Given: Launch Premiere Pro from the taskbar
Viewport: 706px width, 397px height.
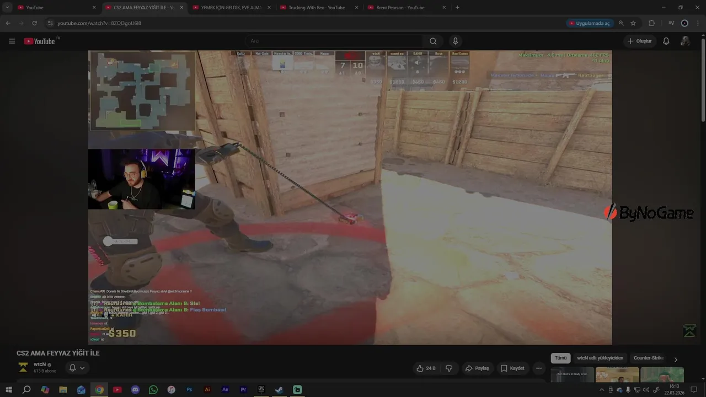Looking at the screenshot, I should (x=243, y=389).
